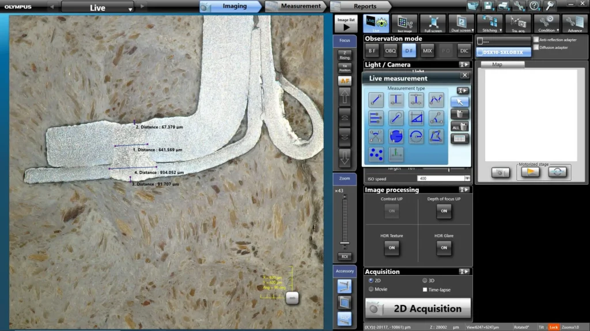
Task: Activate the selection arrow pointer tool
Action: point(459,102)
